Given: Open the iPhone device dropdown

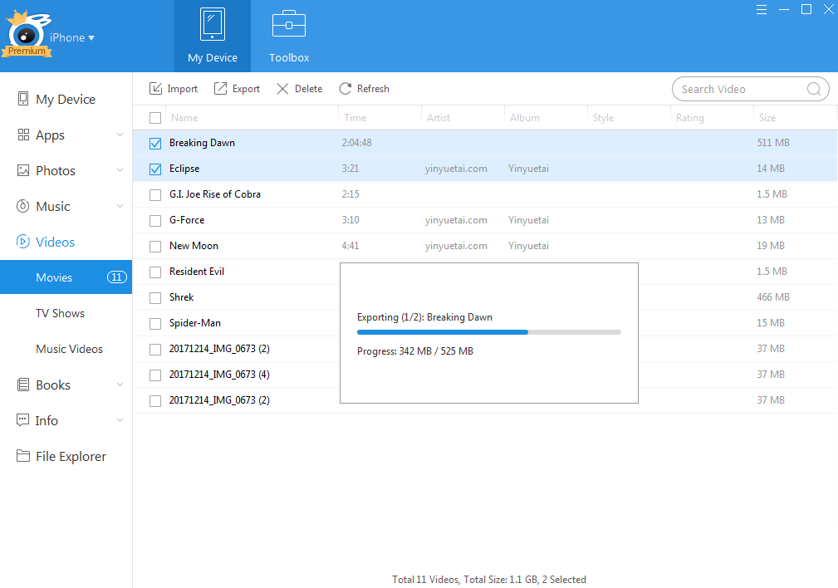Looking at the screenshot, I should 72,37.
